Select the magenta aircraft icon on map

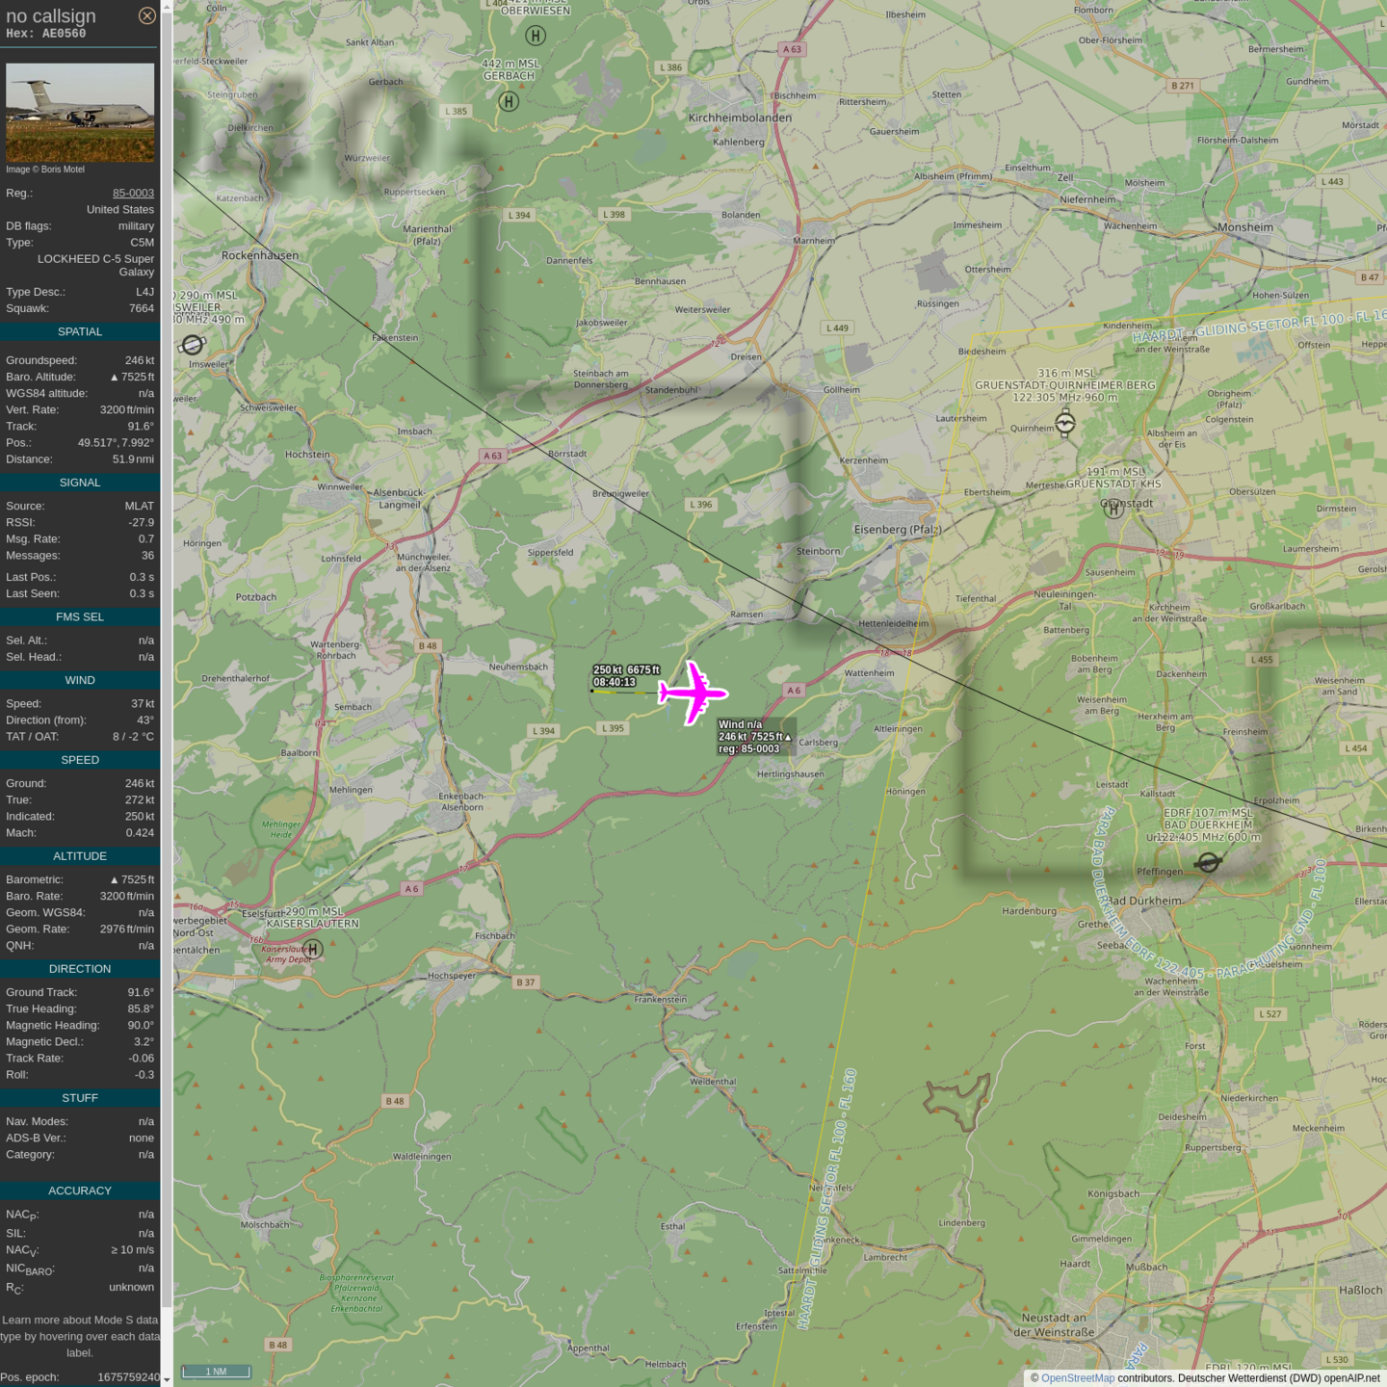tap(693, 693)
